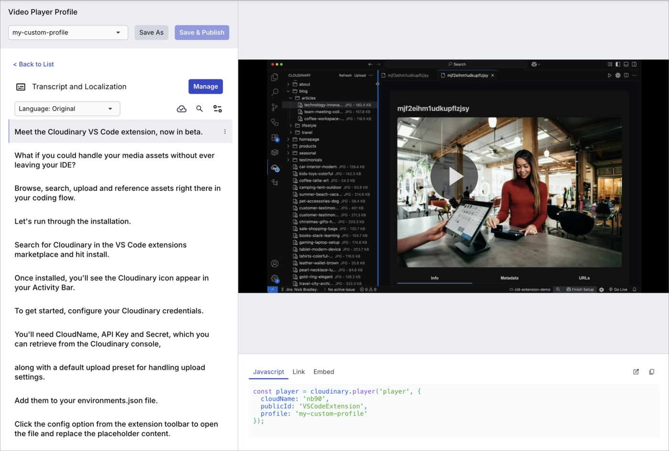Switch to the Link tab
Screen dimensions: 669x451
[x=299, y=372]
